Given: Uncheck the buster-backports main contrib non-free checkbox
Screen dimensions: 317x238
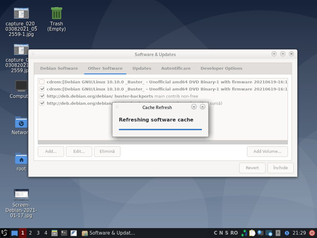Looking at the screenshot, I should 42,96.
